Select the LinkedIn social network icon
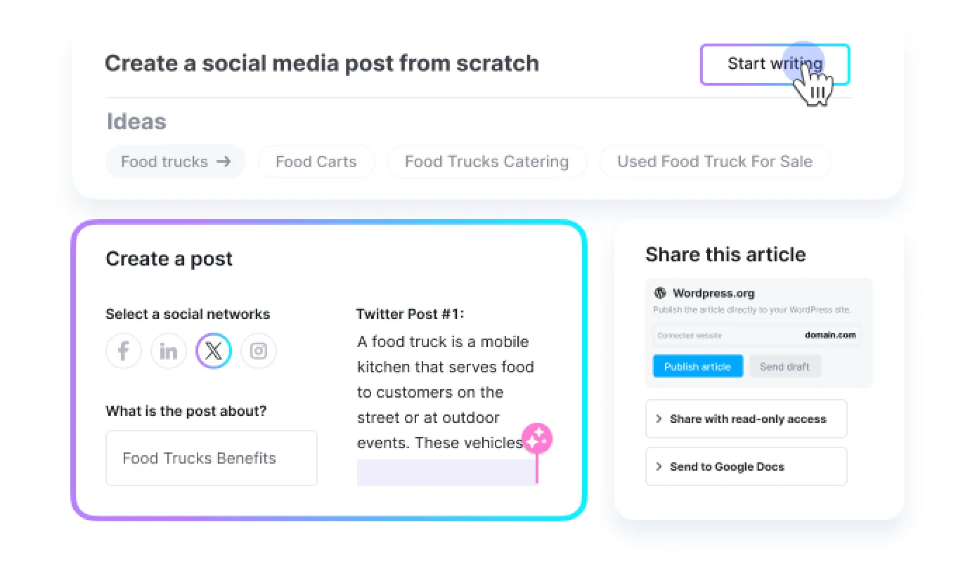 click(x=169, y=351)
